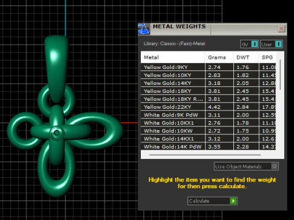Viewport: 294px width, 220px height.
Task: Select the White Gold:14K PdW row
Action: 208,147
